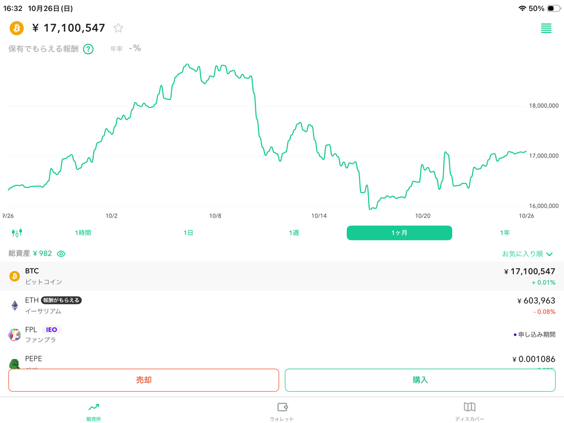564x423 pixels.
Task: Open the BTC ビットコイン row
Action: click(x=282, y=276)
